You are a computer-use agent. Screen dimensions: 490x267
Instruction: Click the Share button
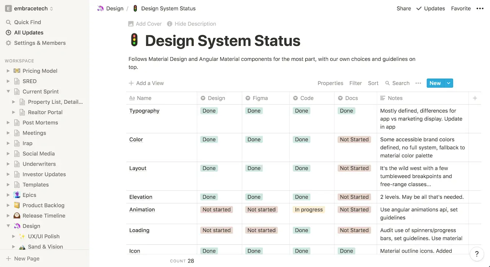coord(404,8)
